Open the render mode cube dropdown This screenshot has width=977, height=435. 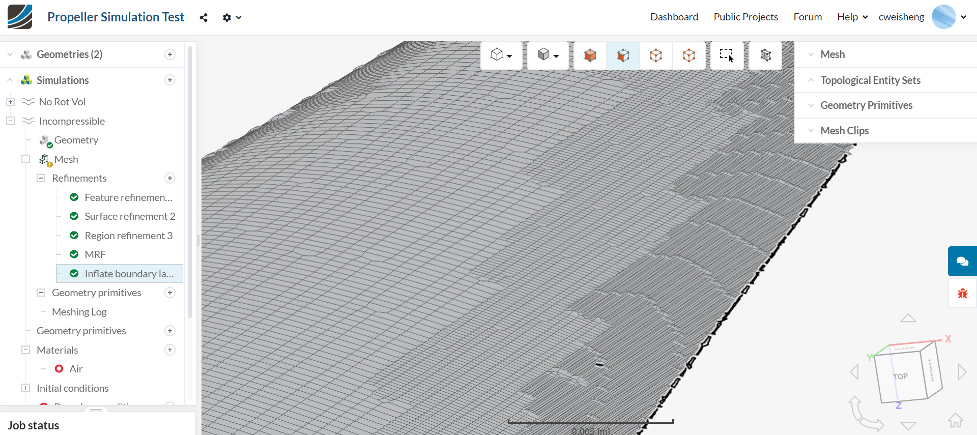(548, 55)
